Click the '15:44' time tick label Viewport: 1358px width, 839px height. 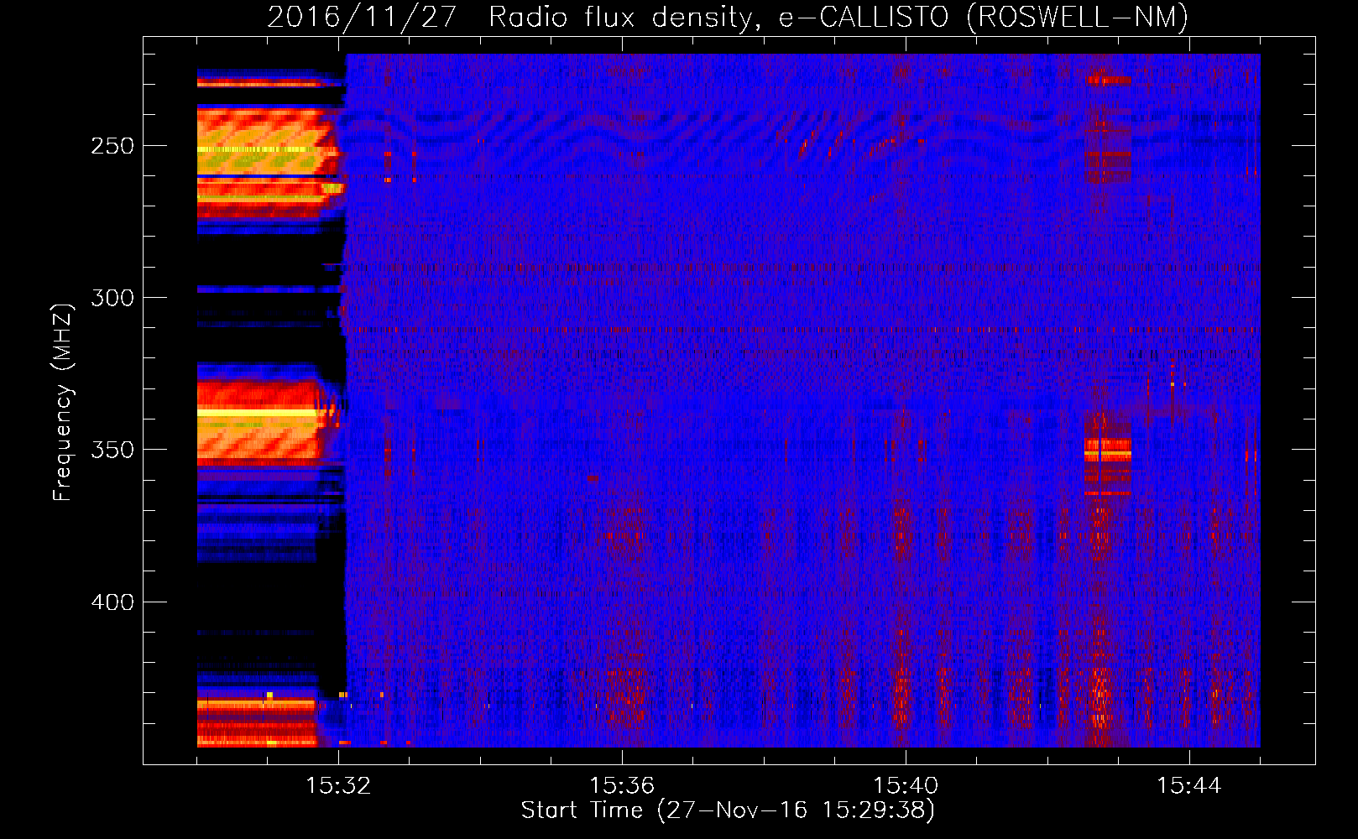[1189, 785]
